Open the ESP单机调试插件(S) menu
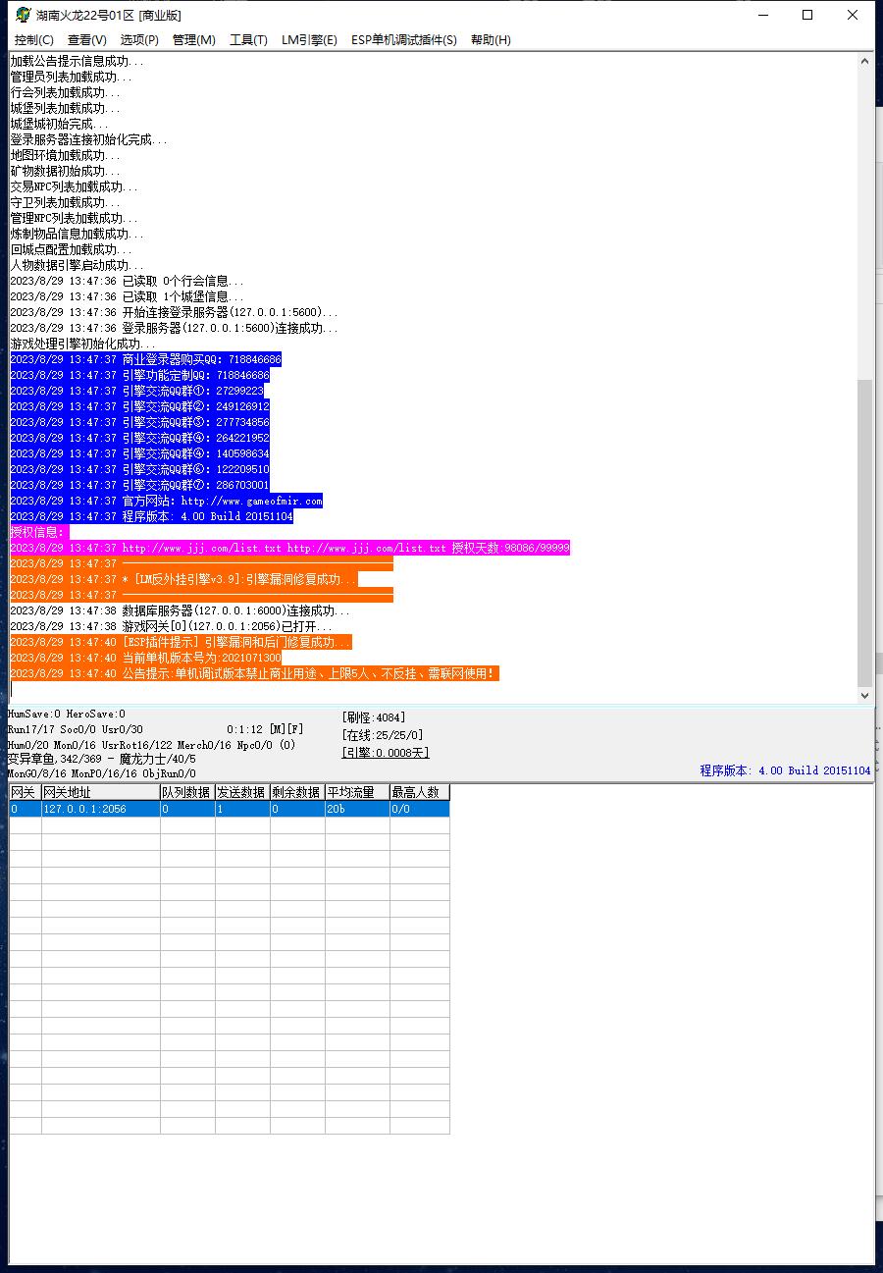This screenshot has height=1273, width=883. 404,40
